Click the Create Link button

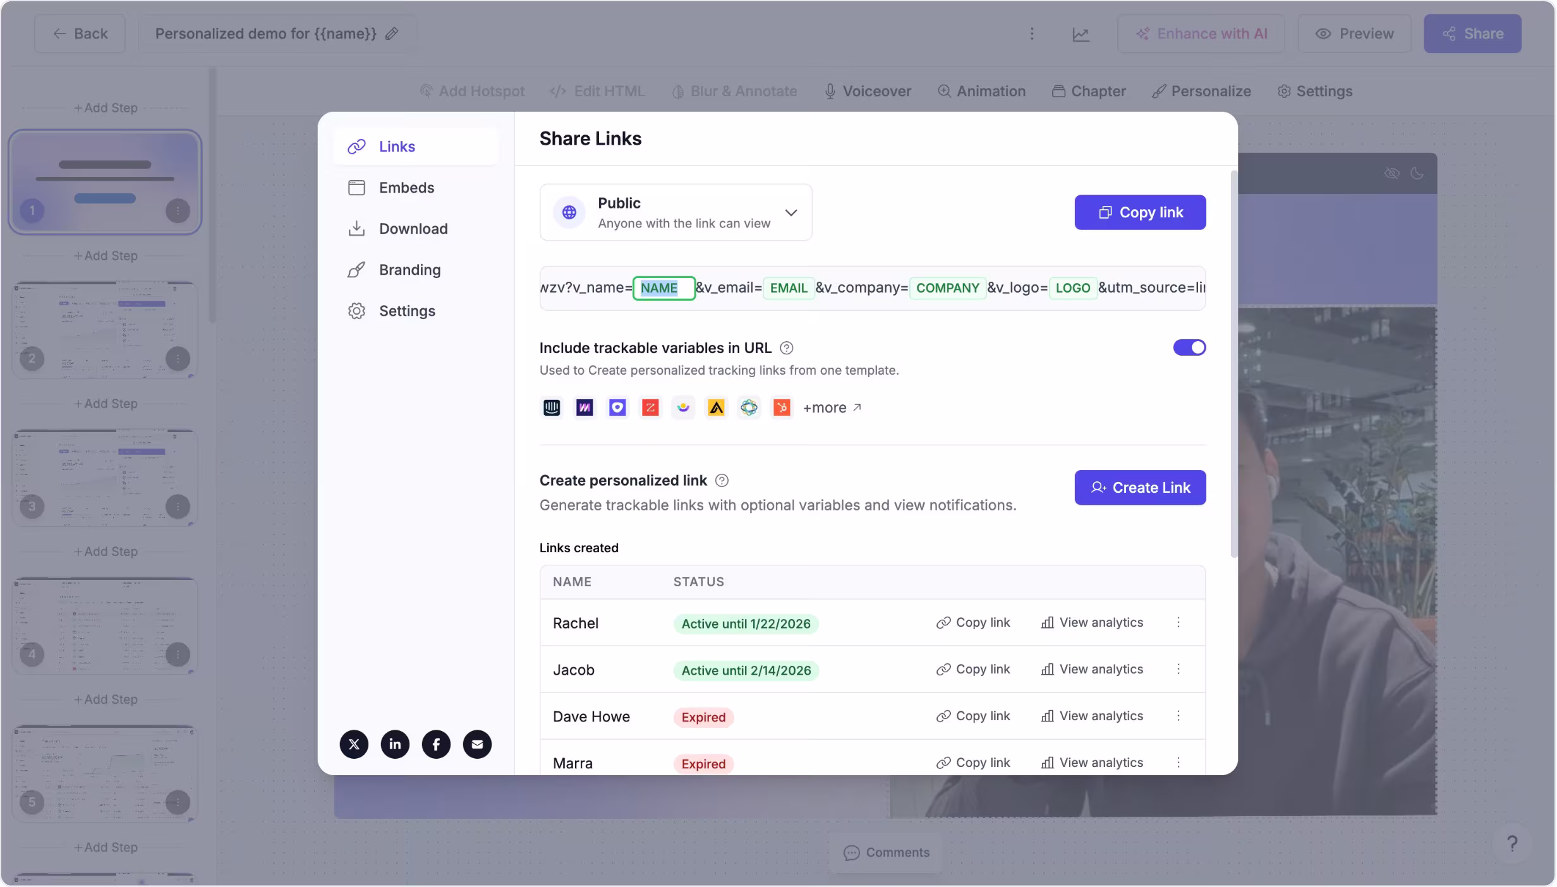1140,487
